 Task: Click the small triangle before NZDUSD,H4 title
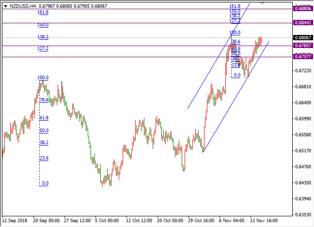(x=5, y=6)
